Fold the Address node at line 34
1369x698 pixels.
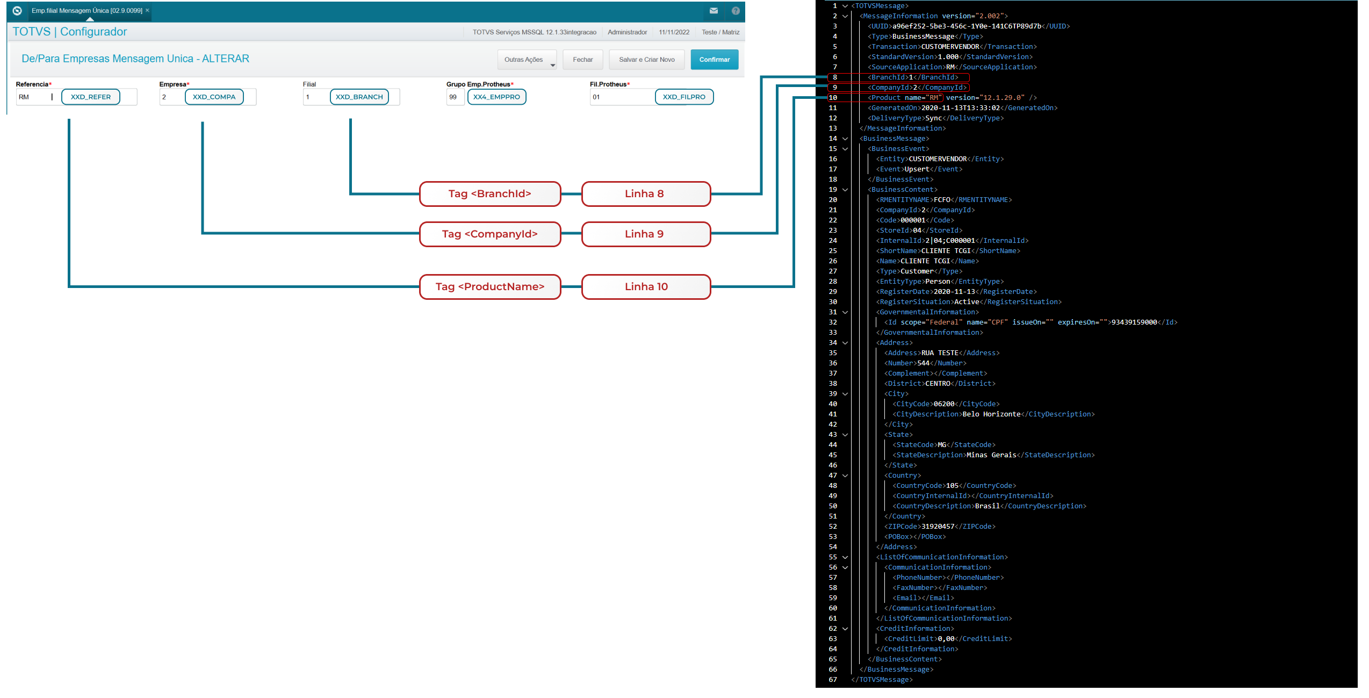click(x=845, y=343)
